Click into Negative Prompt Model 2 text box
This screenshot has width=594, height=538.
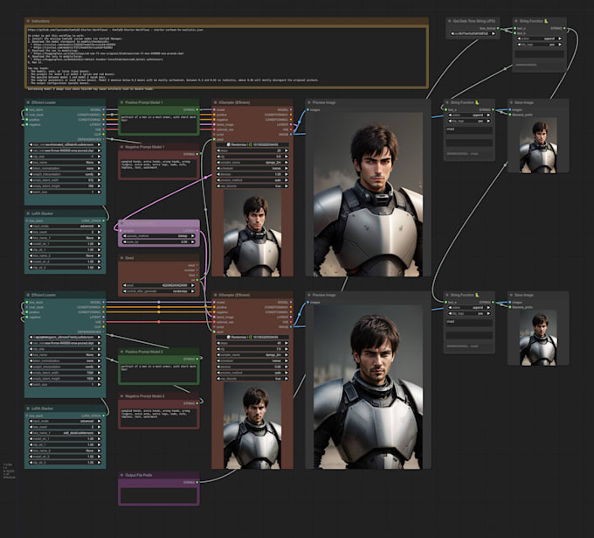[159, 417]
